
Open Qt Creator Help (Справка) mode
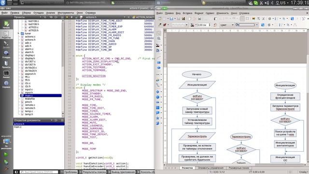tap(6, 84)
